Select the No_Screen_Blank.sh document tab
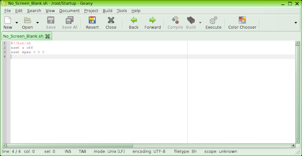Screen dimensions: 302x156 [23, 36]
